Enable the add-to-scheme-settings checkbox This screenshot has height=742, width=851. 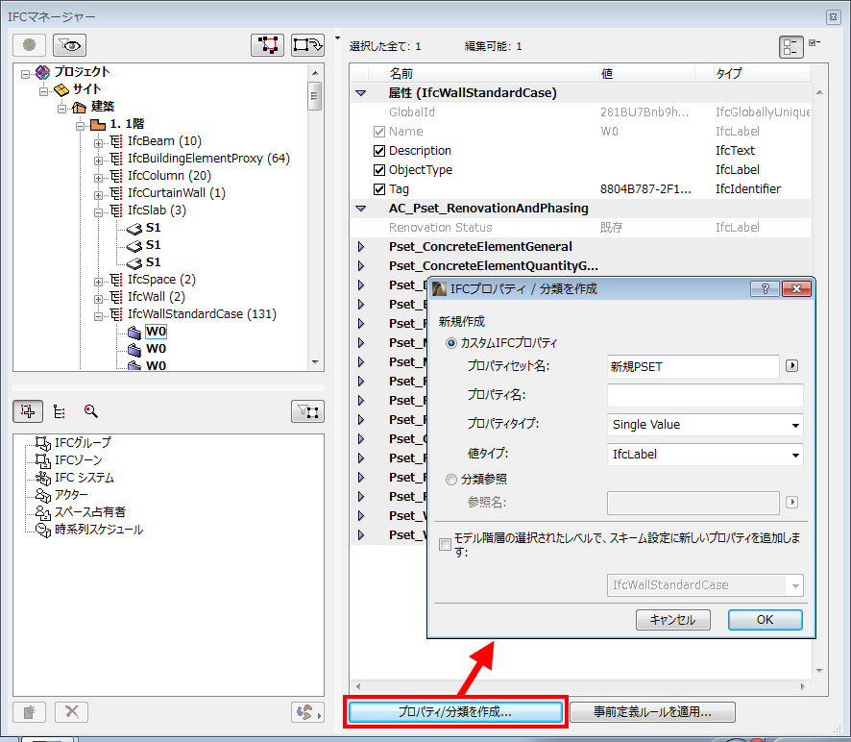coord(445,544)
